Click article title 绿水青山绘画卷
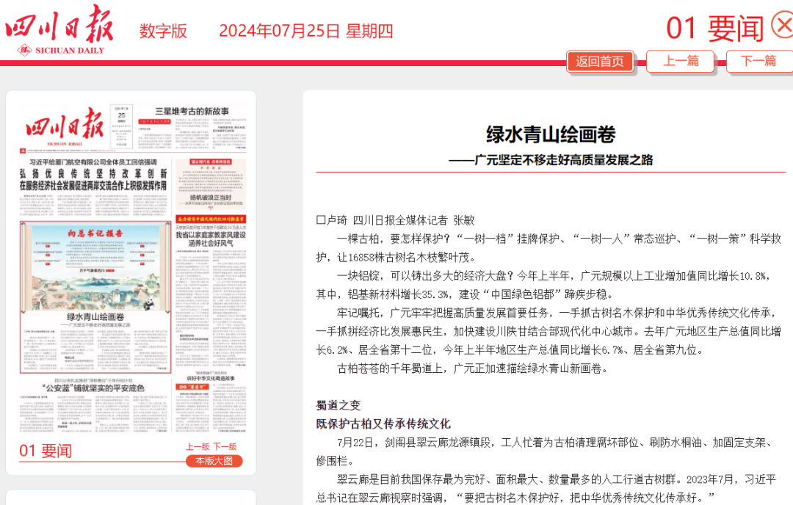The height and width of the screenshot is (505, 793). (x=551, y=134)
